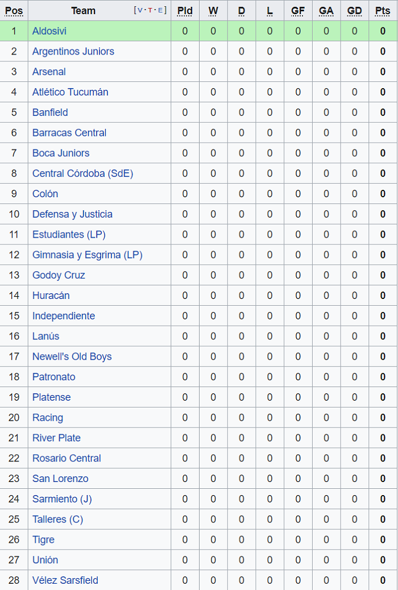Viewport: 398px width, 590px height.
Task: Open the Central Córdoba (SdE) link
Action: click(82, 173)
